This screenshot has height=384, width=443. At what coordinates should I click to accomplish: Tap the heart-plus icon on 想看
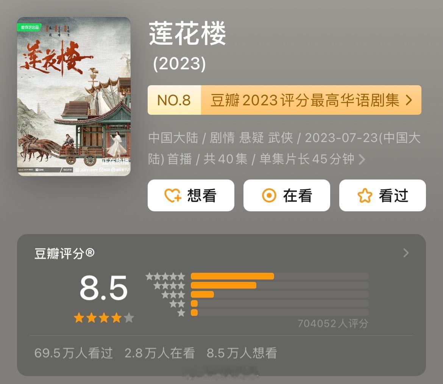[x=173, y=195]
